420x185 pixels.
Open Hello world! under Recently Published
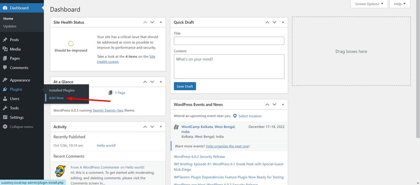(x=106, y=146)
